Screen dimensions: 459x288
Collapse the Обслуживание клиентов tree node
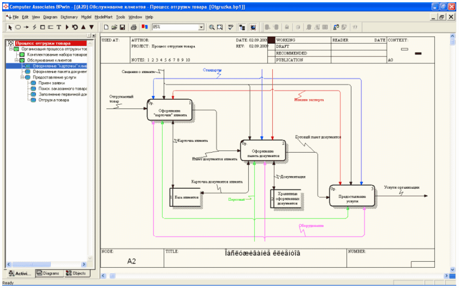17,61
